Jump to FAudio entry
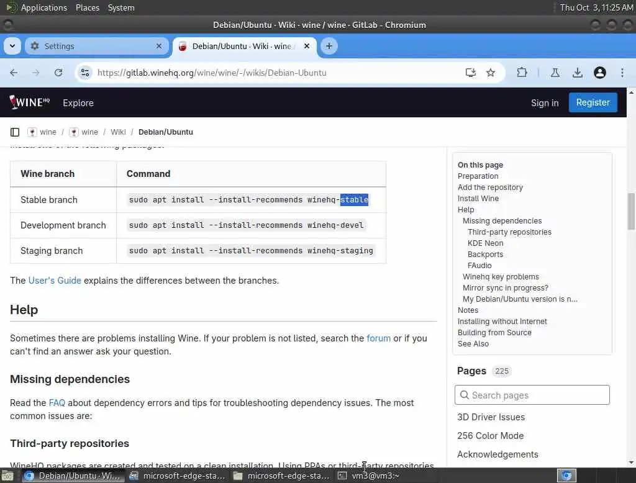Image resolution: width=636 pixels, height=483 pixels. (x=479, y=266)
